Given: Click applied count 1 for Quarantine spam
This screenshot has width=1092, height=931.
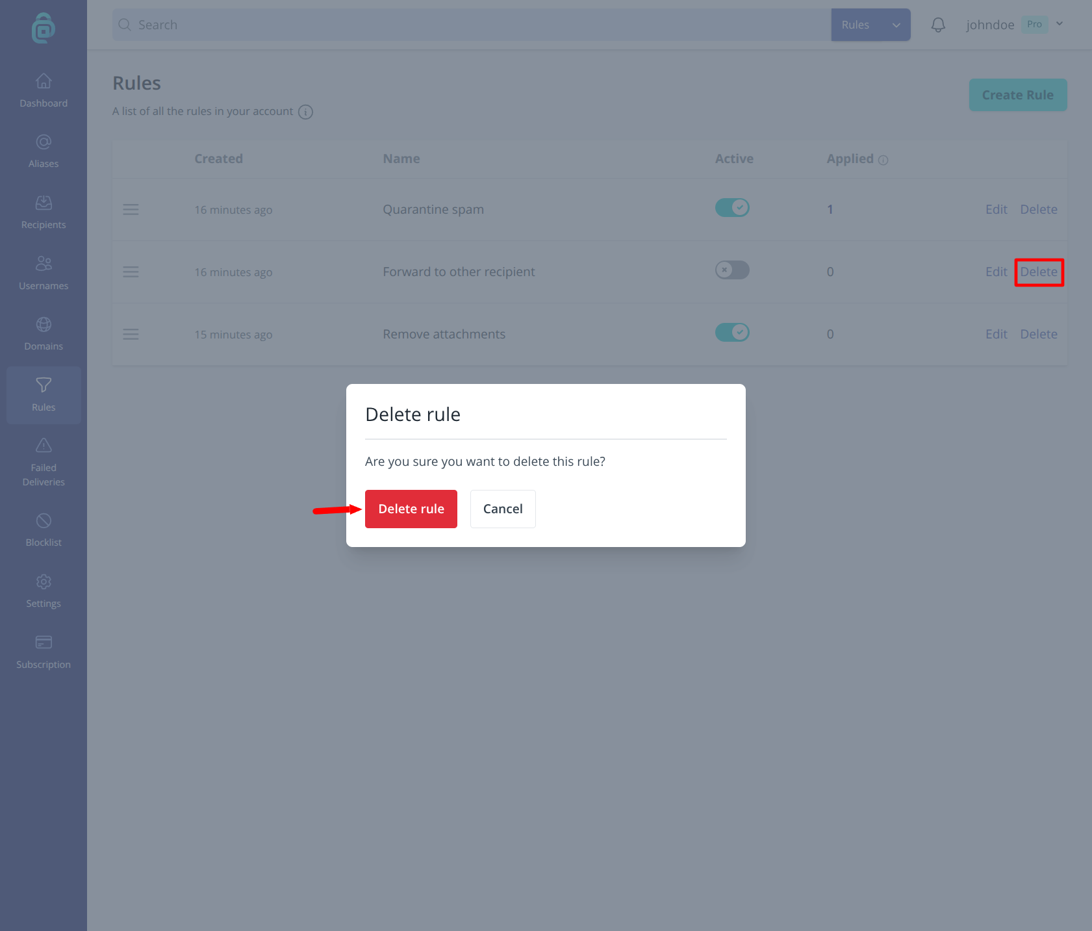Looking at the screenshot, I should pos(830,209).
